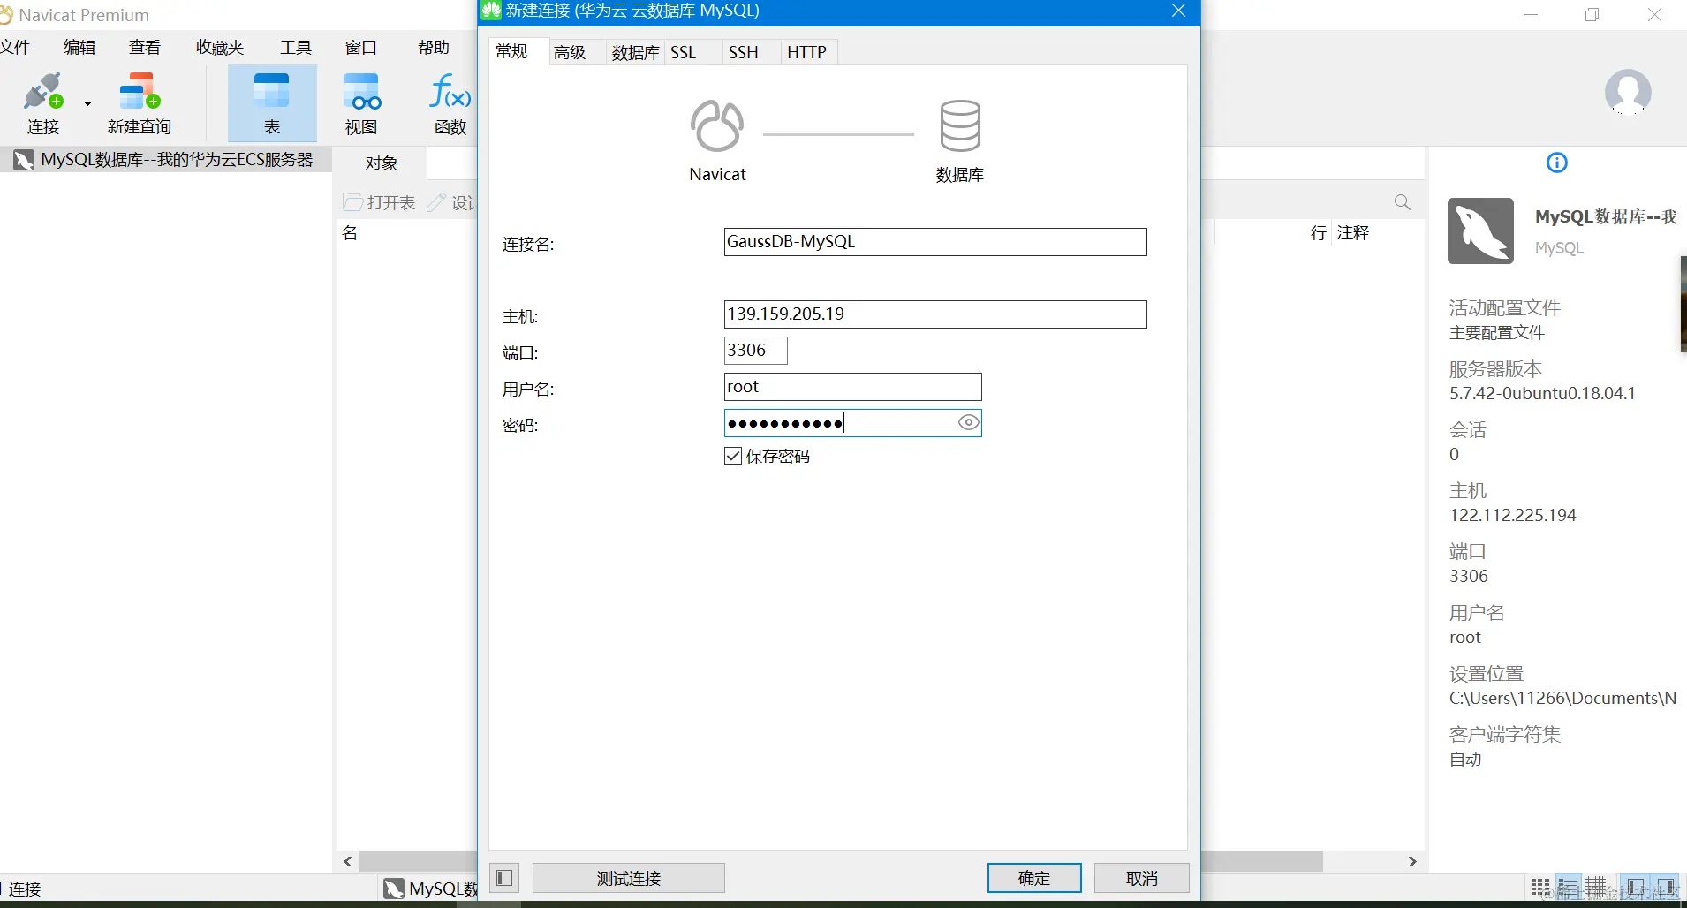1687x908 pixels.
Task: Open the 工具 menu
Action: tap(296, 48)
